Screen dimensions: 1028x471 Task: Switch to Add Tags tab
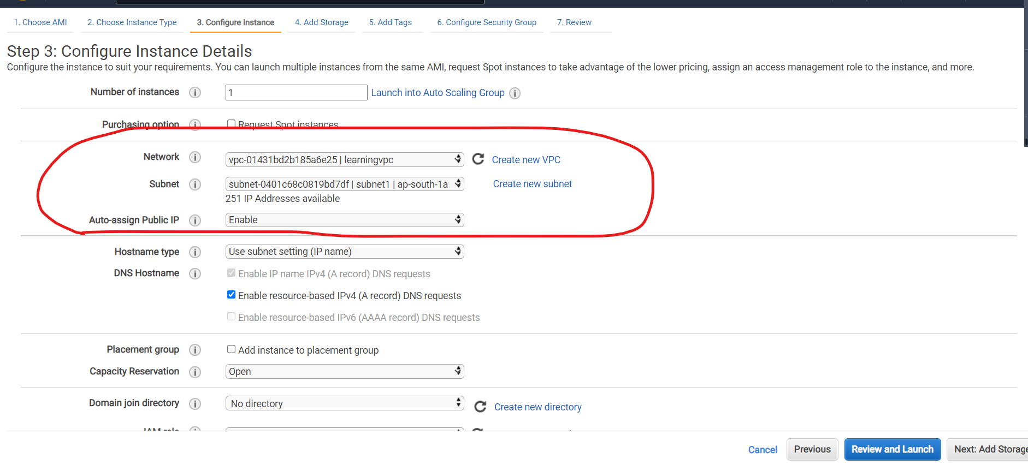coord(391,22)
